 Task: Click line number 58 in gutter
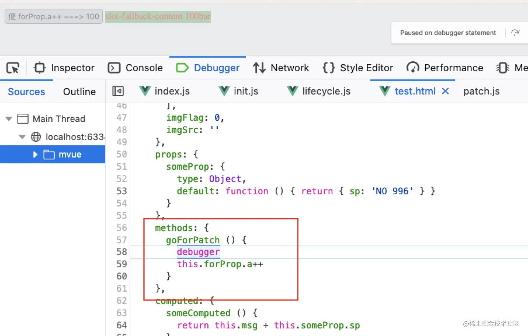(x=122, y=252)
